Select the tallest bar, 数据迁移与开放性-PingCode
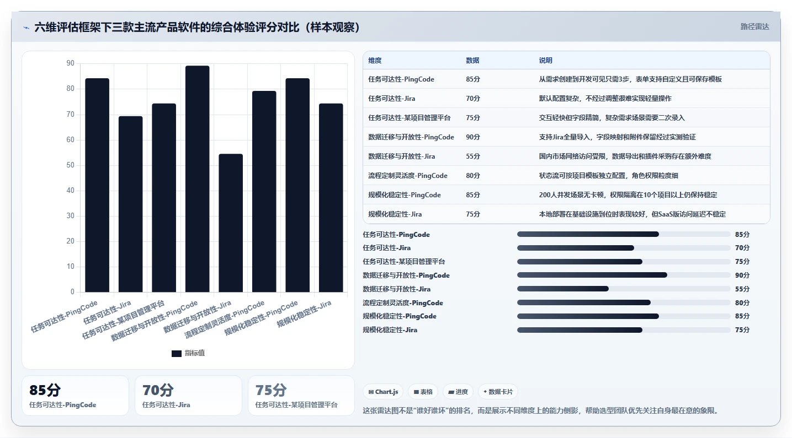Screen dimensions: 792x438 [198, 179]
